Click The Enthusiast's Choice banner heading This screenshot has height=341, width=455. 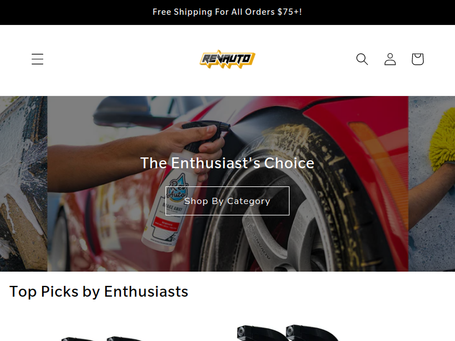pos(227,163)
